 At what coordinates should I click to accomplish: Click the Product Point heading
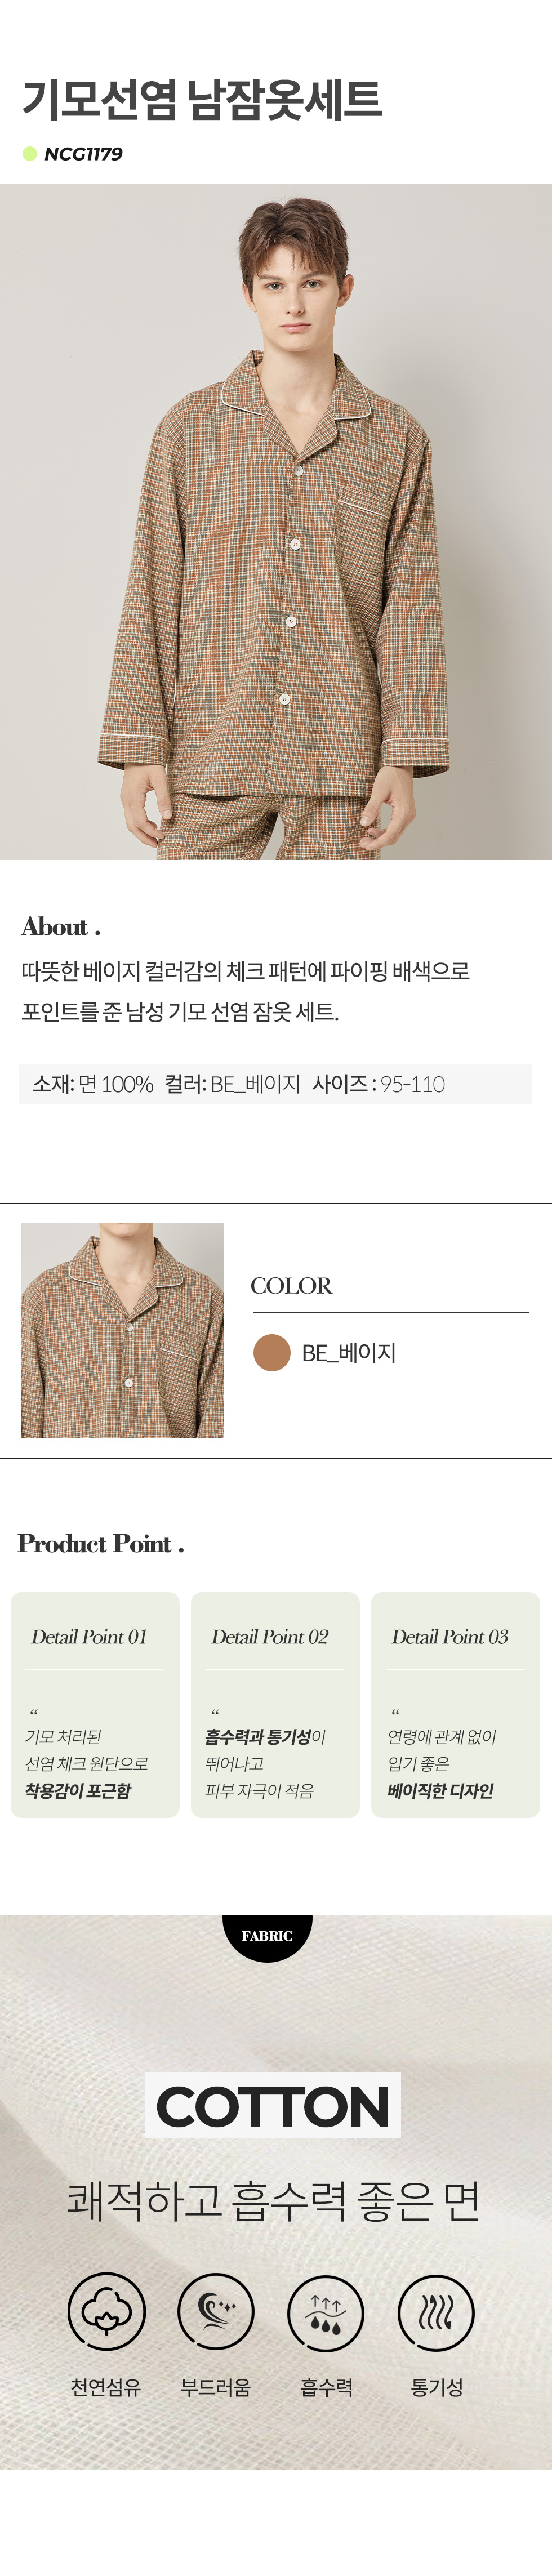click(x=101, y=1543)
